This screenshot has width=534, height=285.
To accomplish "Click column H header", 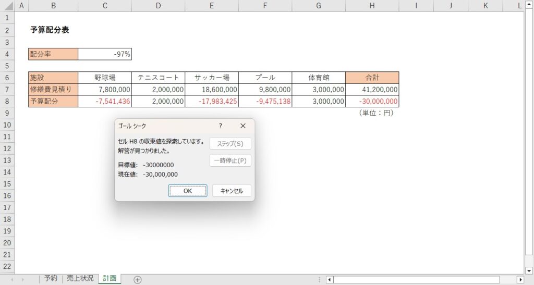I will (x=372, y=5).
